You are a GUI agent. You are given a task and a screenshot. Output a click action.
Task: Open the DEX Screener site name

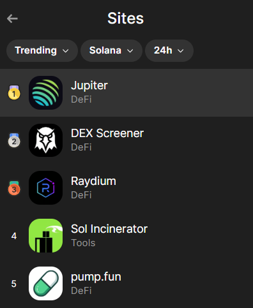tap(107, 133)
